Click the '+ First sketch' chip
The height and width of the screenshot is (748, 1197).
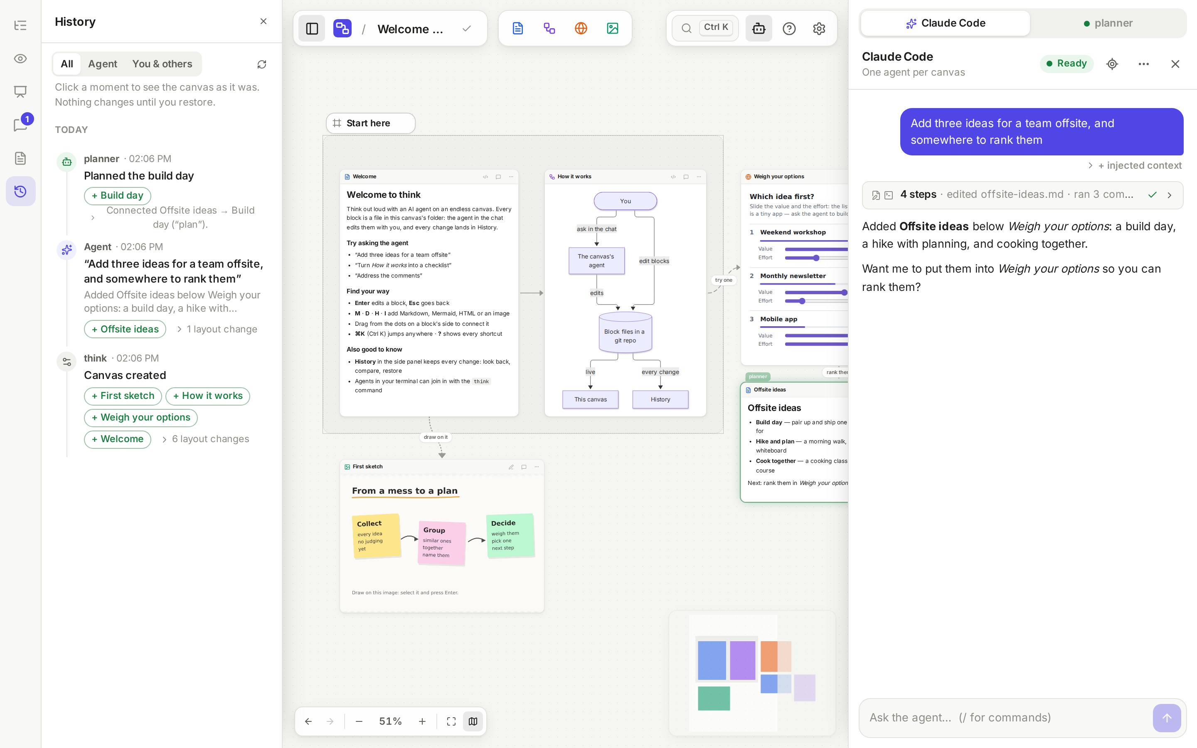(123, 396)
